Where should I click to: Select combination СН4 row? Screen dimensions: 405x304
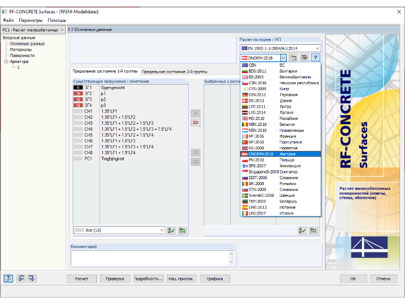131,129
